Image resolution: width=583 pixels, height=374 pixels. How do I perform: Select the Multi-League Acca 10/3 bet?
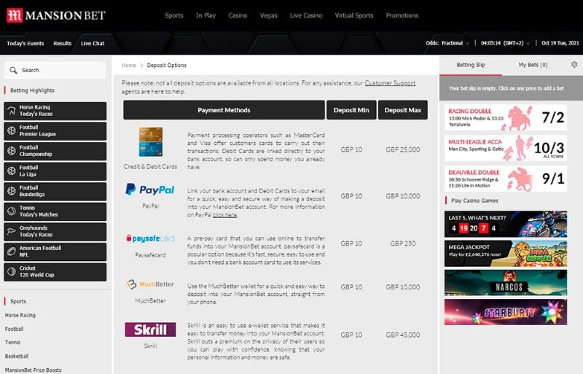click(x=506, y=148)
